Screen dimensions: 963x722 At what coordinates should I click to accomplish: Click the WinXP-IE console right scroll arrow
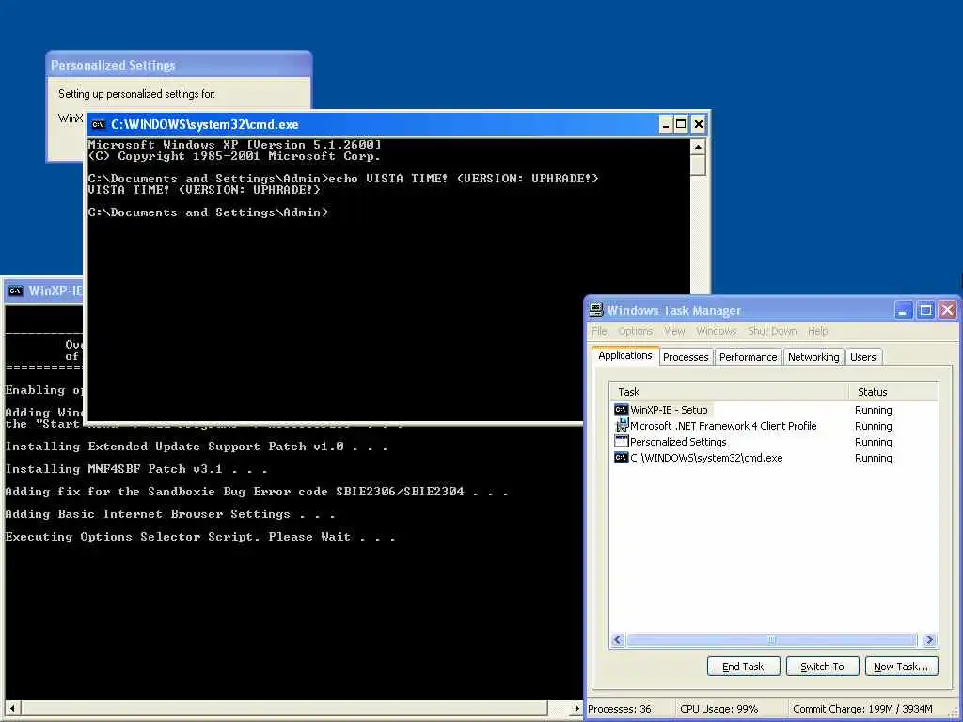tap(576, 708)
